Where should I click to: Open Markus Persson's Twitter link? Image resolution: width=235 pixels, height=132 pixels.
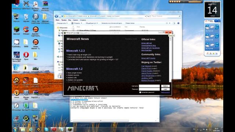point(148,81)
